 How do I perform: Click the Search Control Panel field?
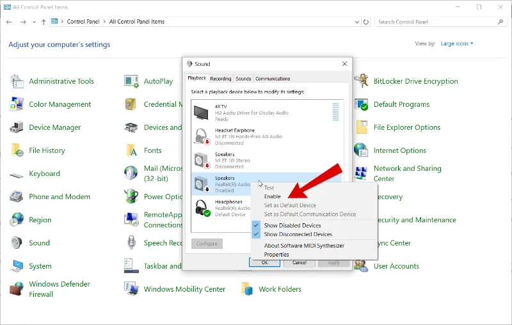tap(436, 22)
